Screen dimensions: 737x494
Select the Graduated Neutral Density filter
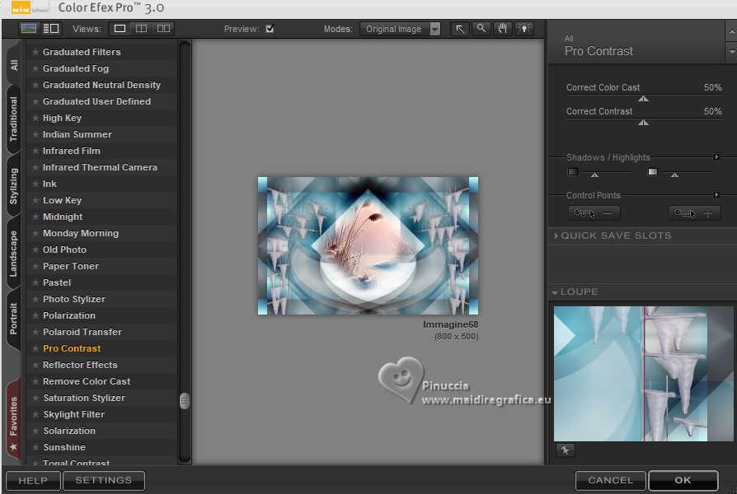tap(101, 85)
